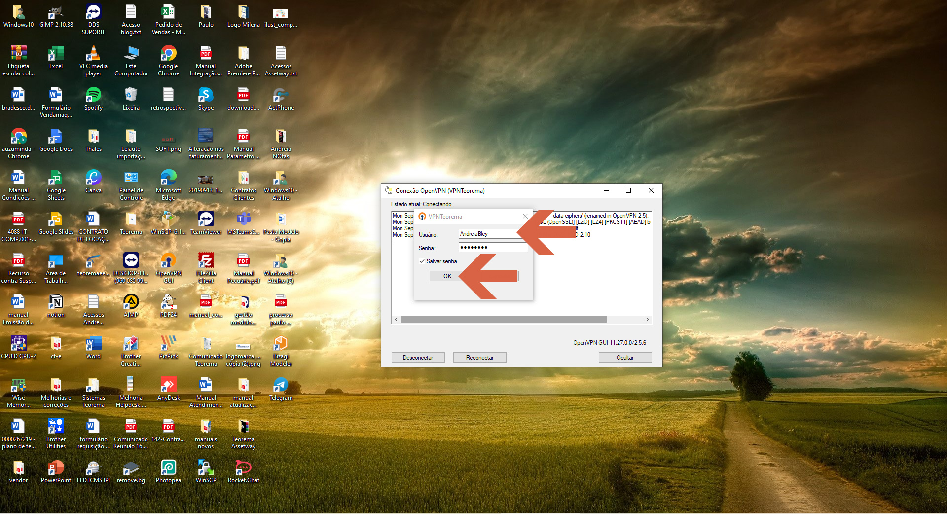Viewport: 947px width, 514px height.
Task: Click the FileZilla Client shortcut
Action: (x=206, y=268)
